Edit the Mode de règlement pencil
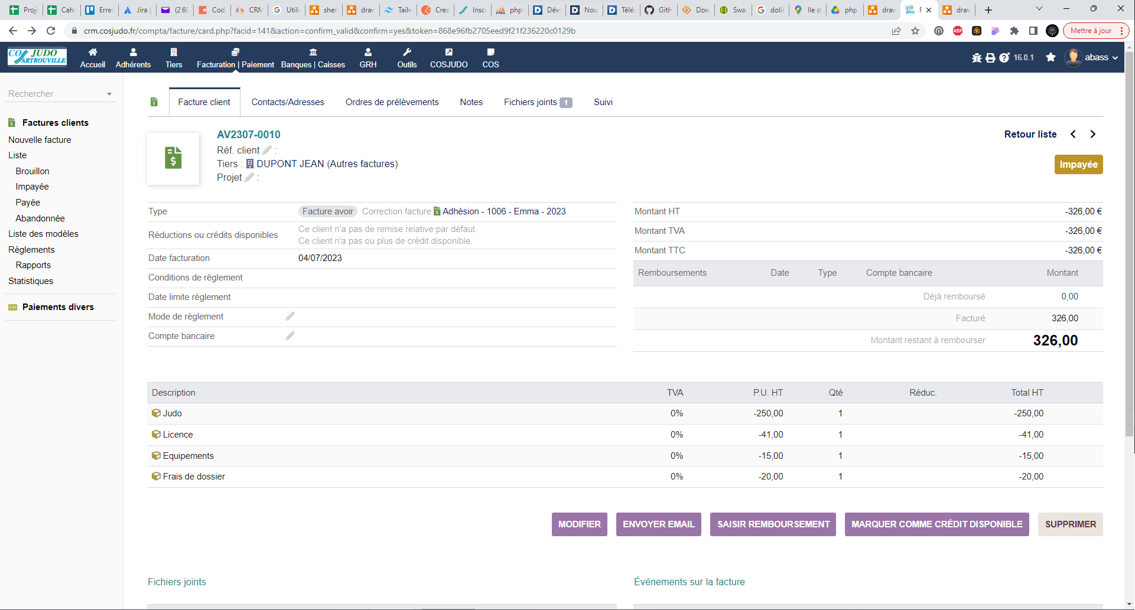The image size is (1135, 610). tap(290, 317)
